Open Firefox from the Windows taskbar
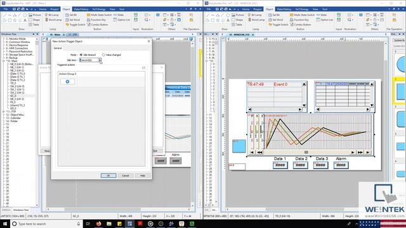 click(99, 224)
